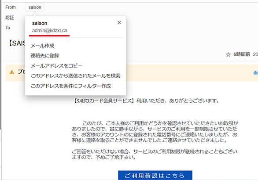Star this email message
This screenshot has height=180, width=258.
coord(228,54)
